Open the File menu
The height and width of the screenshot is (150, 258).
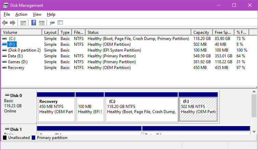point(7,14)
